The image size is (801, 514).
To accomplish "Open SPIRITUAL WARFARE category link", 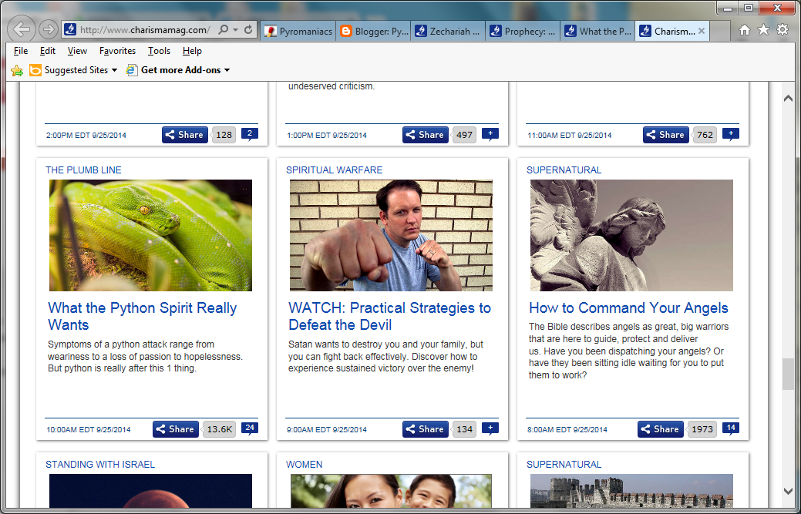I will click(334, 170).
